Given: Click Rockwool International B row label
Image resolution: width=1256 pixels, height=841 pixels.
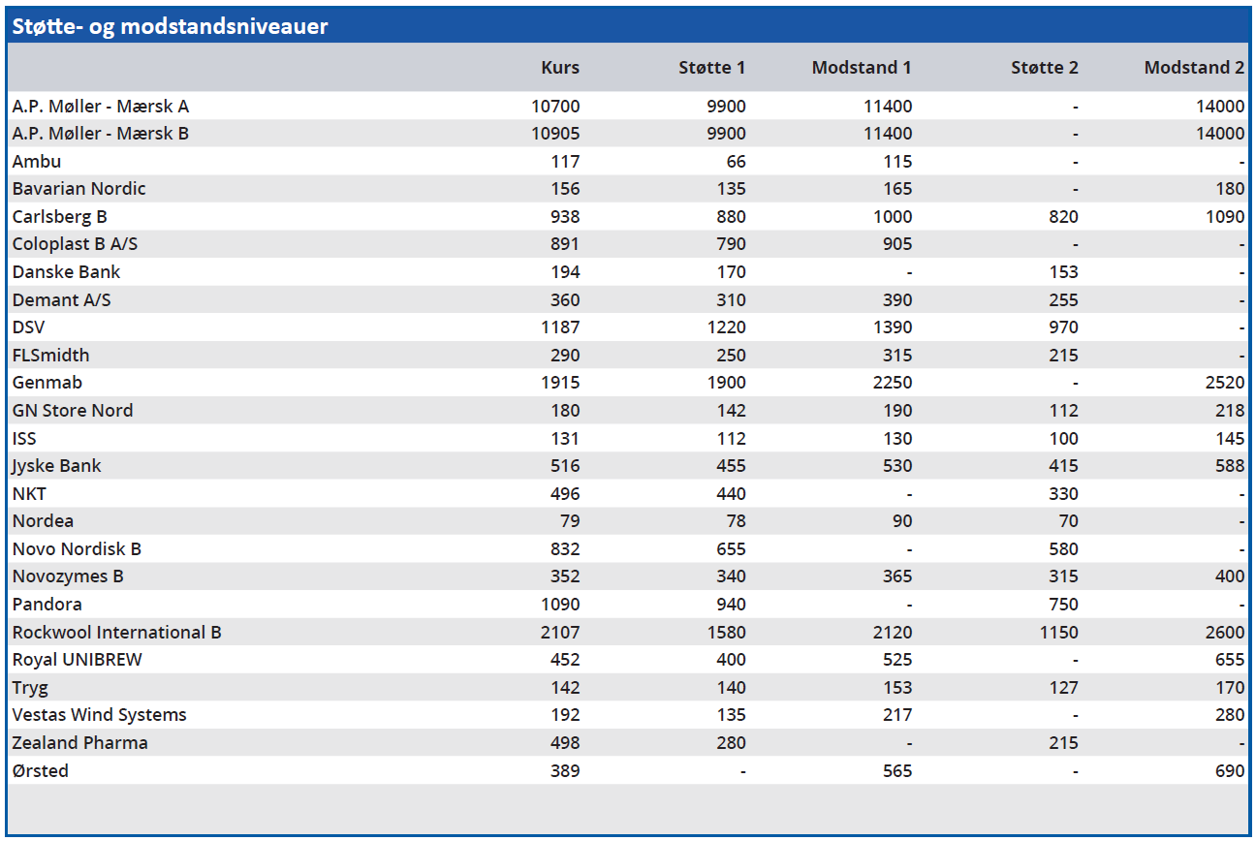Looking at the screenshot, I should pyautogui.click(x=117, y=633).
